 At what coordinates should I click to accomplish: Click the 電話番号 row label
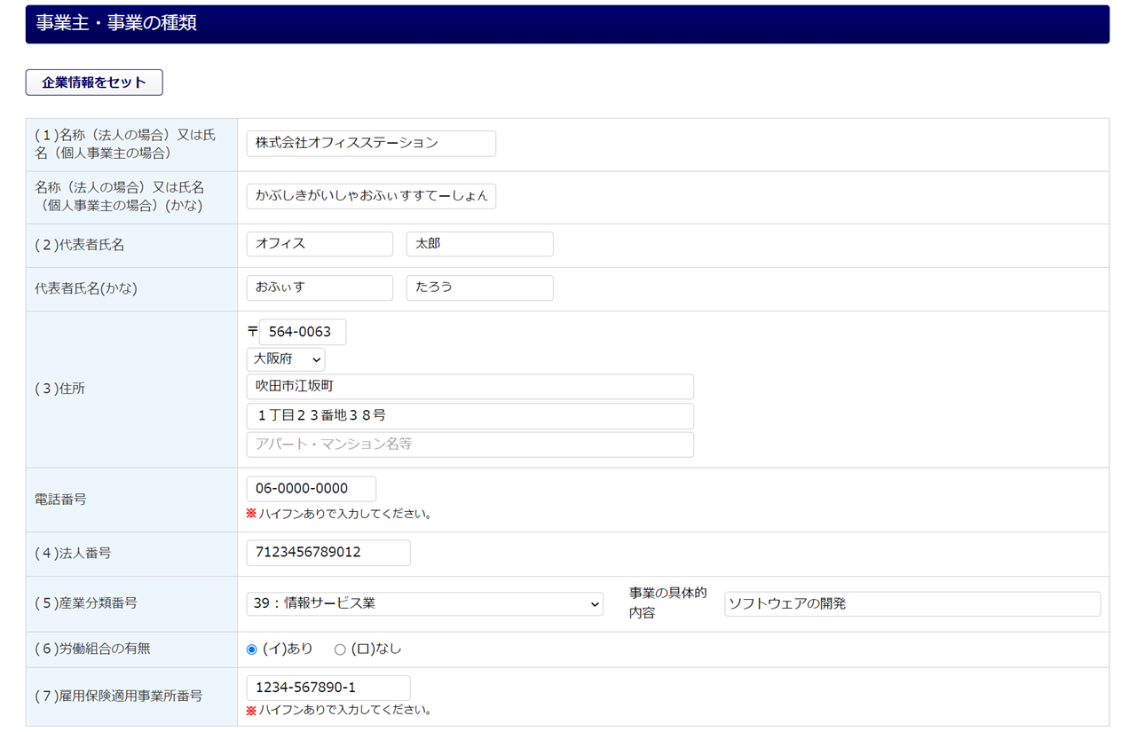pyautogui.click(x=60, y=500)
